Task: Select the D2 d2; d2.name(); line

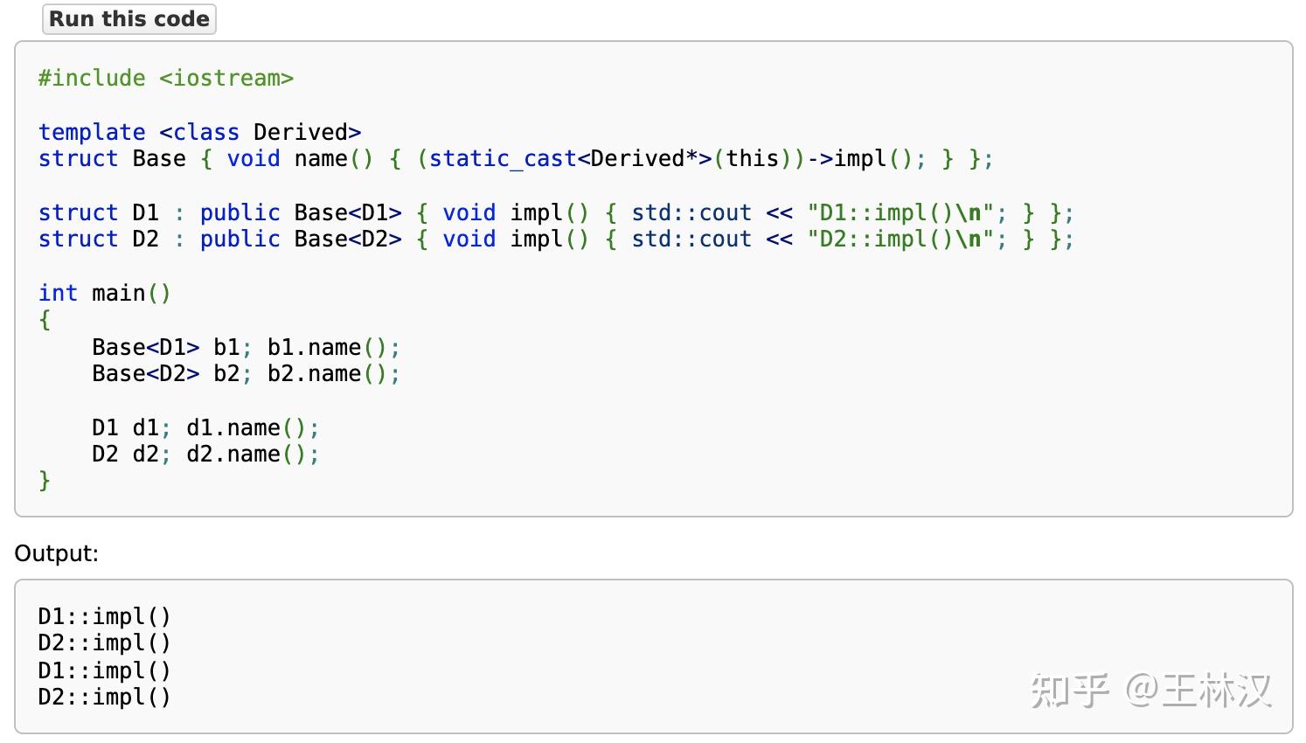Action: click(206, 454)
